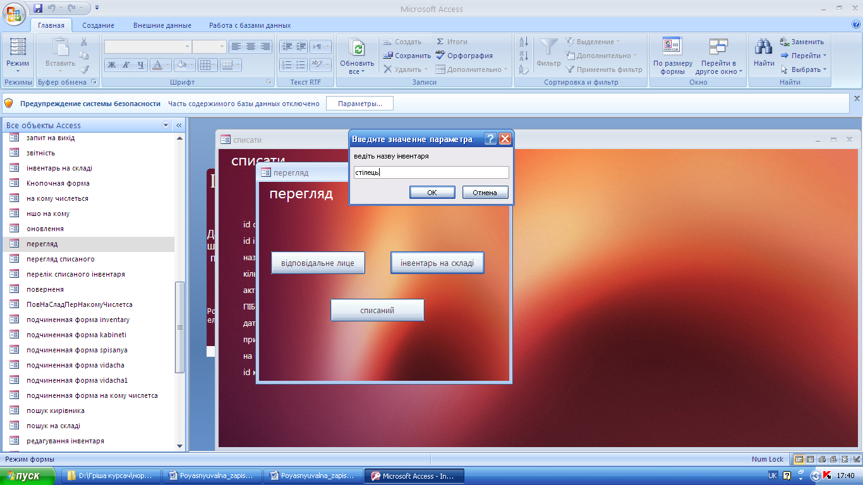
Task: Open Выделение filter dropdown
Action: pyautogui.click(x=593, y=42)
